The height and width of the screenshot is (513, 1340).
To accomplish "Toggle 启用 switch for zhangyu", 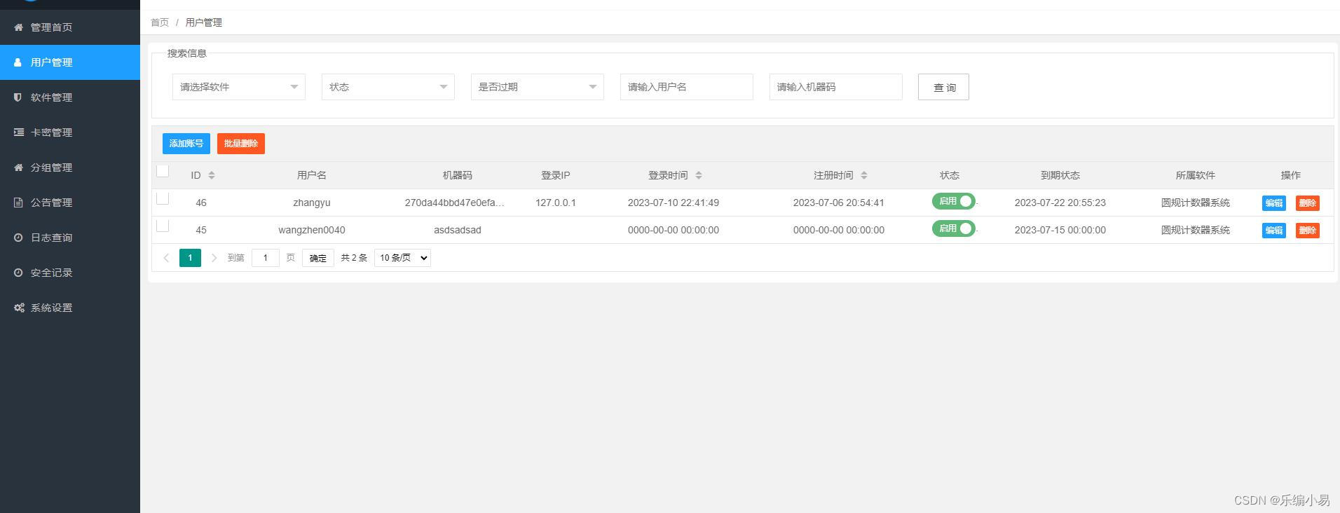I will pyautogui.click(x=953, y=201).
